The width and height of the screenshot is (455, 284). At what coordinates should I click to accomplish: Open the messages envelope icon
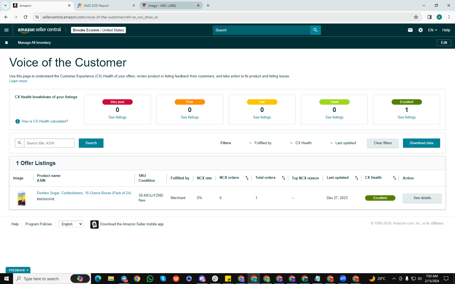click(410, 30)
